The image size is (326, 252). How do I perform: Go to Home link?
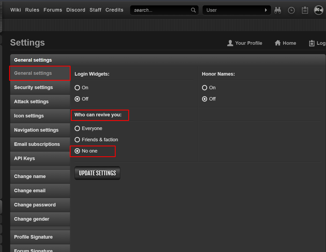[x=290, y=43]
